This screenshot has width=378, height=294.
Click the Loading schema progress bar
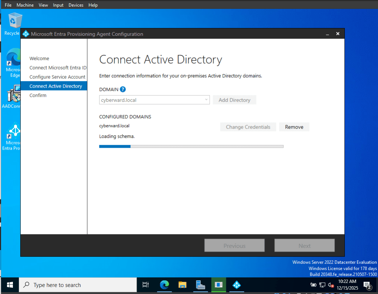pyautogui.click(x=191, y=146)
